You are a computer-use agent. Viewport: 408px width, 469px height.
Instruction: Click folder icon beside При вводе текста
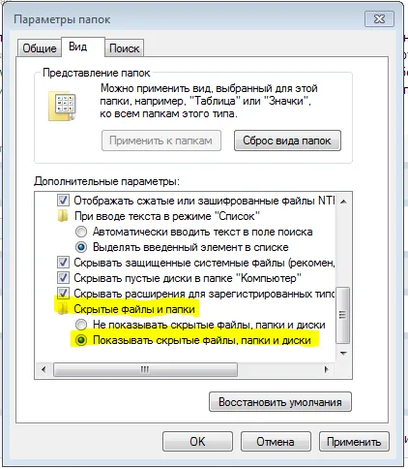click(63, 216)
